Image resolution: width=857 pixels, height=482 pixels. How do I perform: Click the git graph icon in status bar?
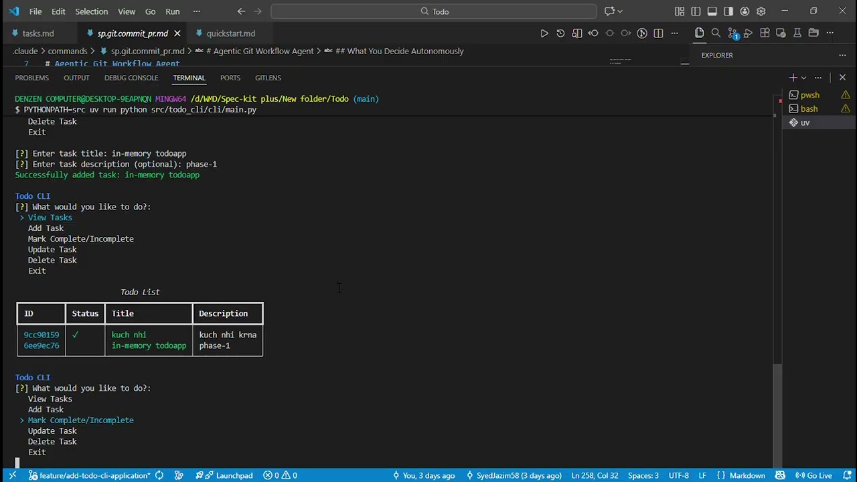[x=179, y=475]
